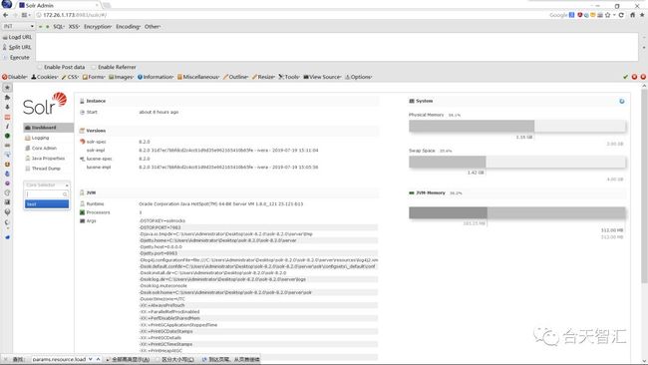Click the crescent moon icon in left sidebar
Image resolution: width=648 pixels, height=365 pixels.
point(7,222)
